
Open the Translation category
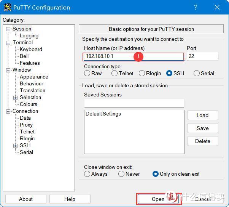(x=33, y=90)
